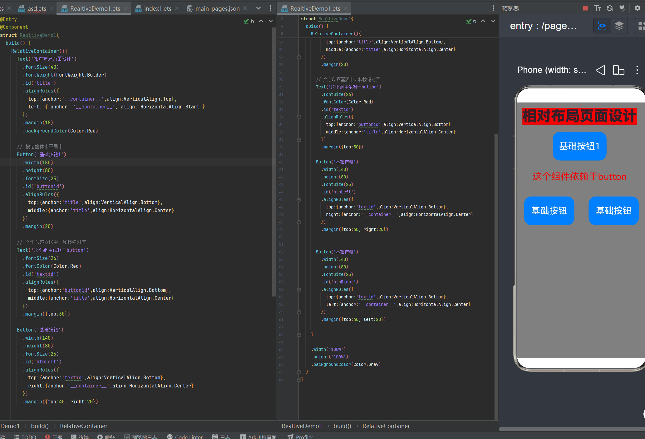The image size is (645, 439).
Task: Open the main_pages.json tab
Action: point(217,8)
